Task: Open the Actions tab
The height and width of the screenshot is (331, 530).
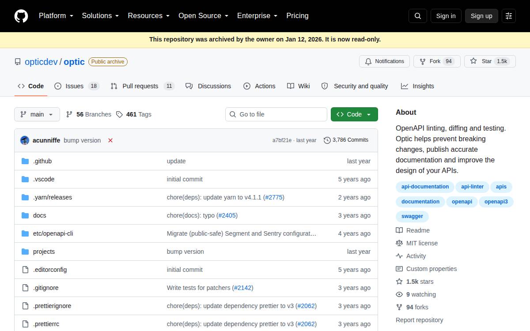Action: 260,86
